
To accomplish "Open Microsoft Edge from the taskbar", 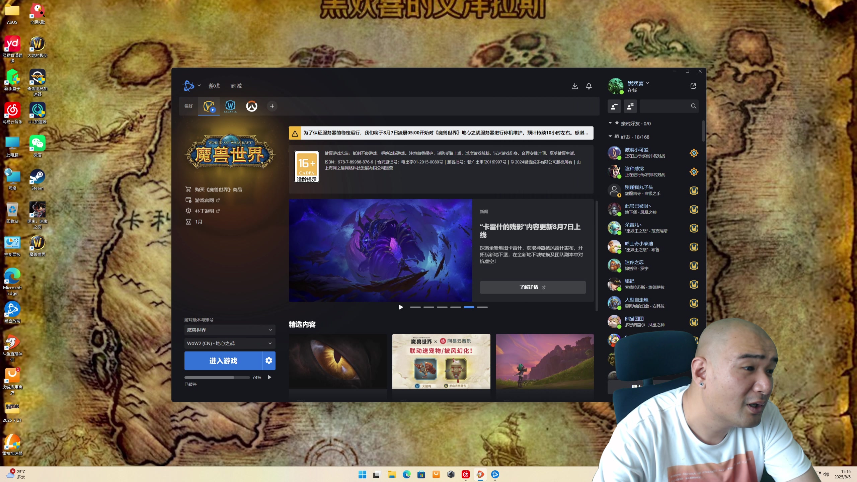I will (x=406, y=474).
